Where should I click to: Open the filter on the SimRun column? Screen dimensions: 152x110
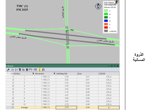(x=33, y=74)
